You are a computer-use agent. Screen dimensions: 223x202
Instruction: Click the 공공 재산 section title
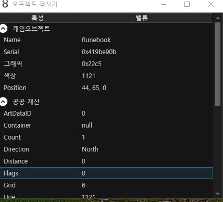(26, 102)
